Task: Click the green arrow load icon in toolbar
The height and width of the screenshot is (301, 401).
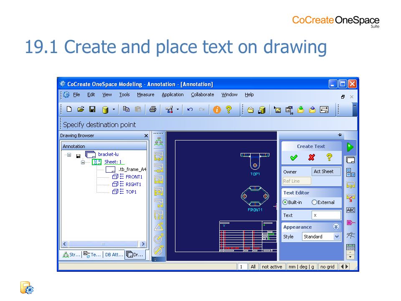Action: [301, 110]
